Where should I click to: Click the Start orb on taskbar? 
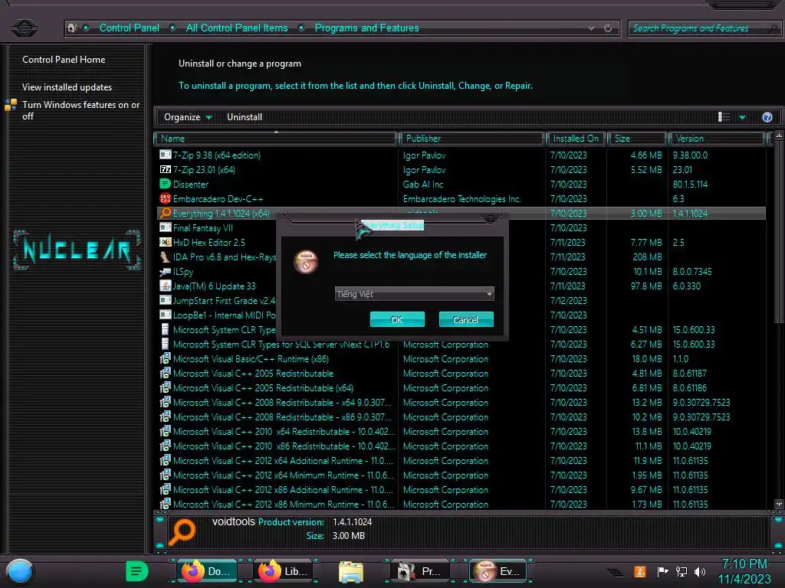click(x=20, y=571)
